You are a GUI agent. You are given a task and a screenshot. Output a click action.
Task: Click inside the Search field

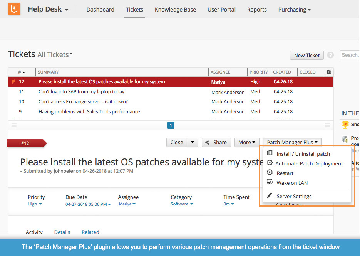pos(350,55)
